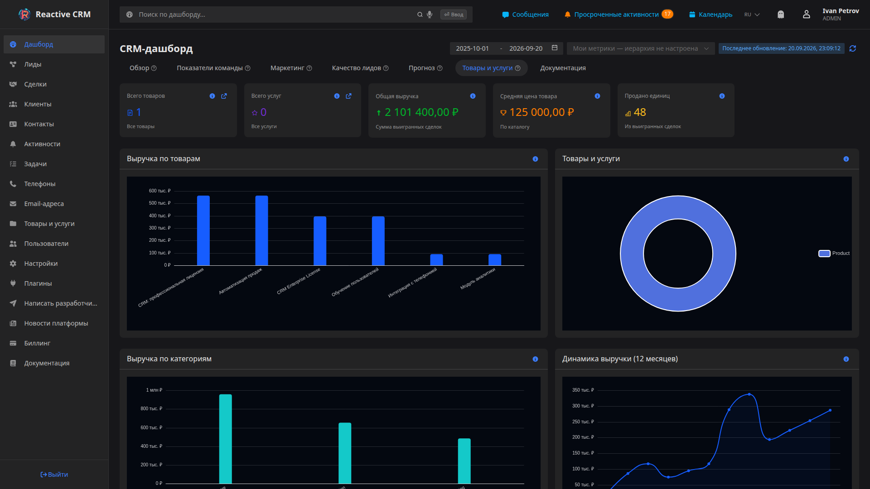
Task: Open the ghost assistant icon in header
Action: [x=781, y=14]
